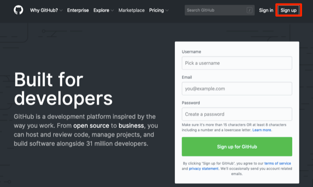Follow the open source link
The width and height of the screenshot is (313, 187).
[91, 126]
